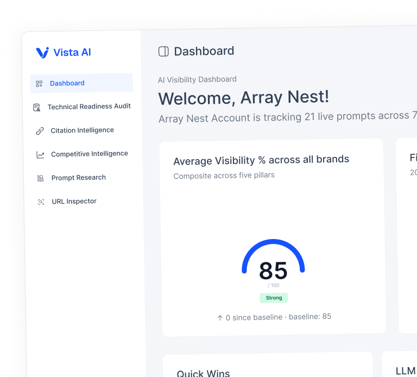Open Dashboard in the sidebar menu
Viewport: 417px width, 377px height.
pos(81,83)
